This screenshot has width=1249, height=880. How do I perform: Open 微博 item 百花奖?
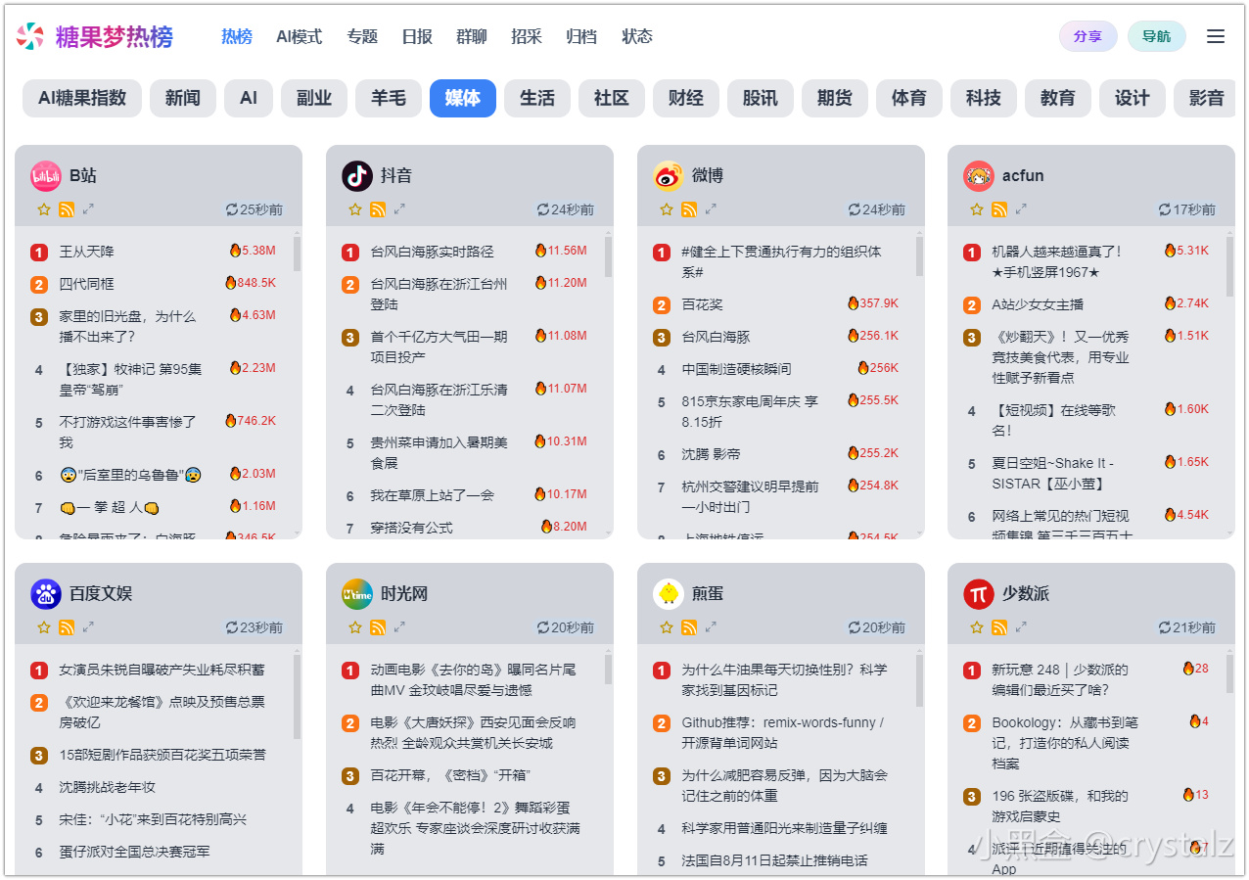(702, 304)
